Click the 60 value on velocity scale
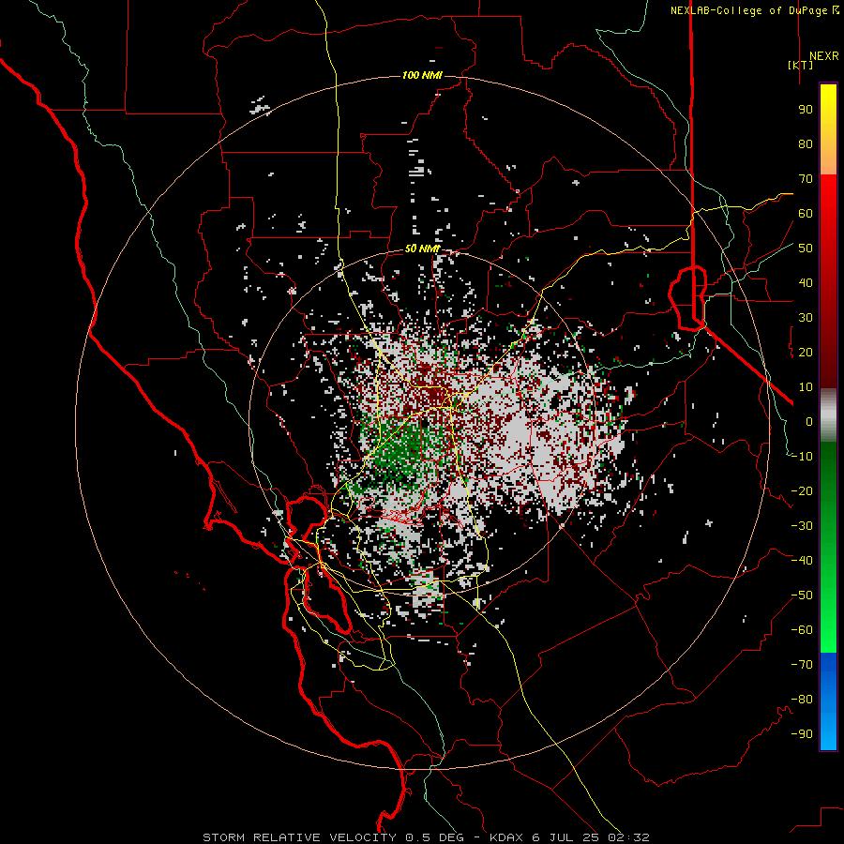This screenshot has width=844, height=844. click(806, 213)
